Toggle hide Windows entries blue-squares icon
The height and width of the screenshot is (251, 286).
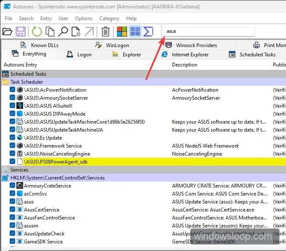tap(135, 32)
